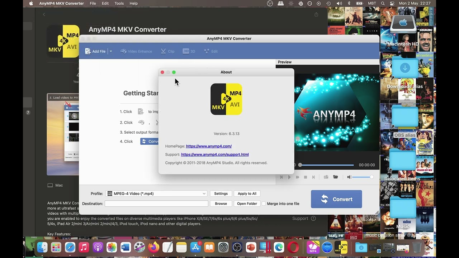Open Books app in the Dock
The height and width of the screenshot is (258, 459).
[209, 247]
